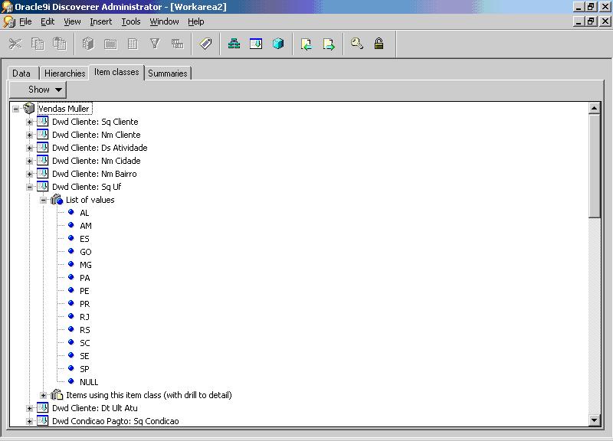Click the padlock toolbar icon
The height and width of the screenshot is (441, 613).
pyautogui.click(x=379, y=44)
